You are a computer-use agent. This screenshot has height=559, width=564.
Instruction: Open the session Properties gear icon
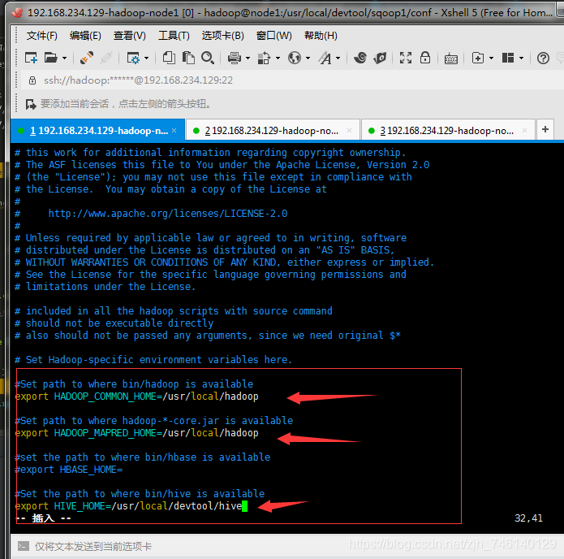point(133,58)
